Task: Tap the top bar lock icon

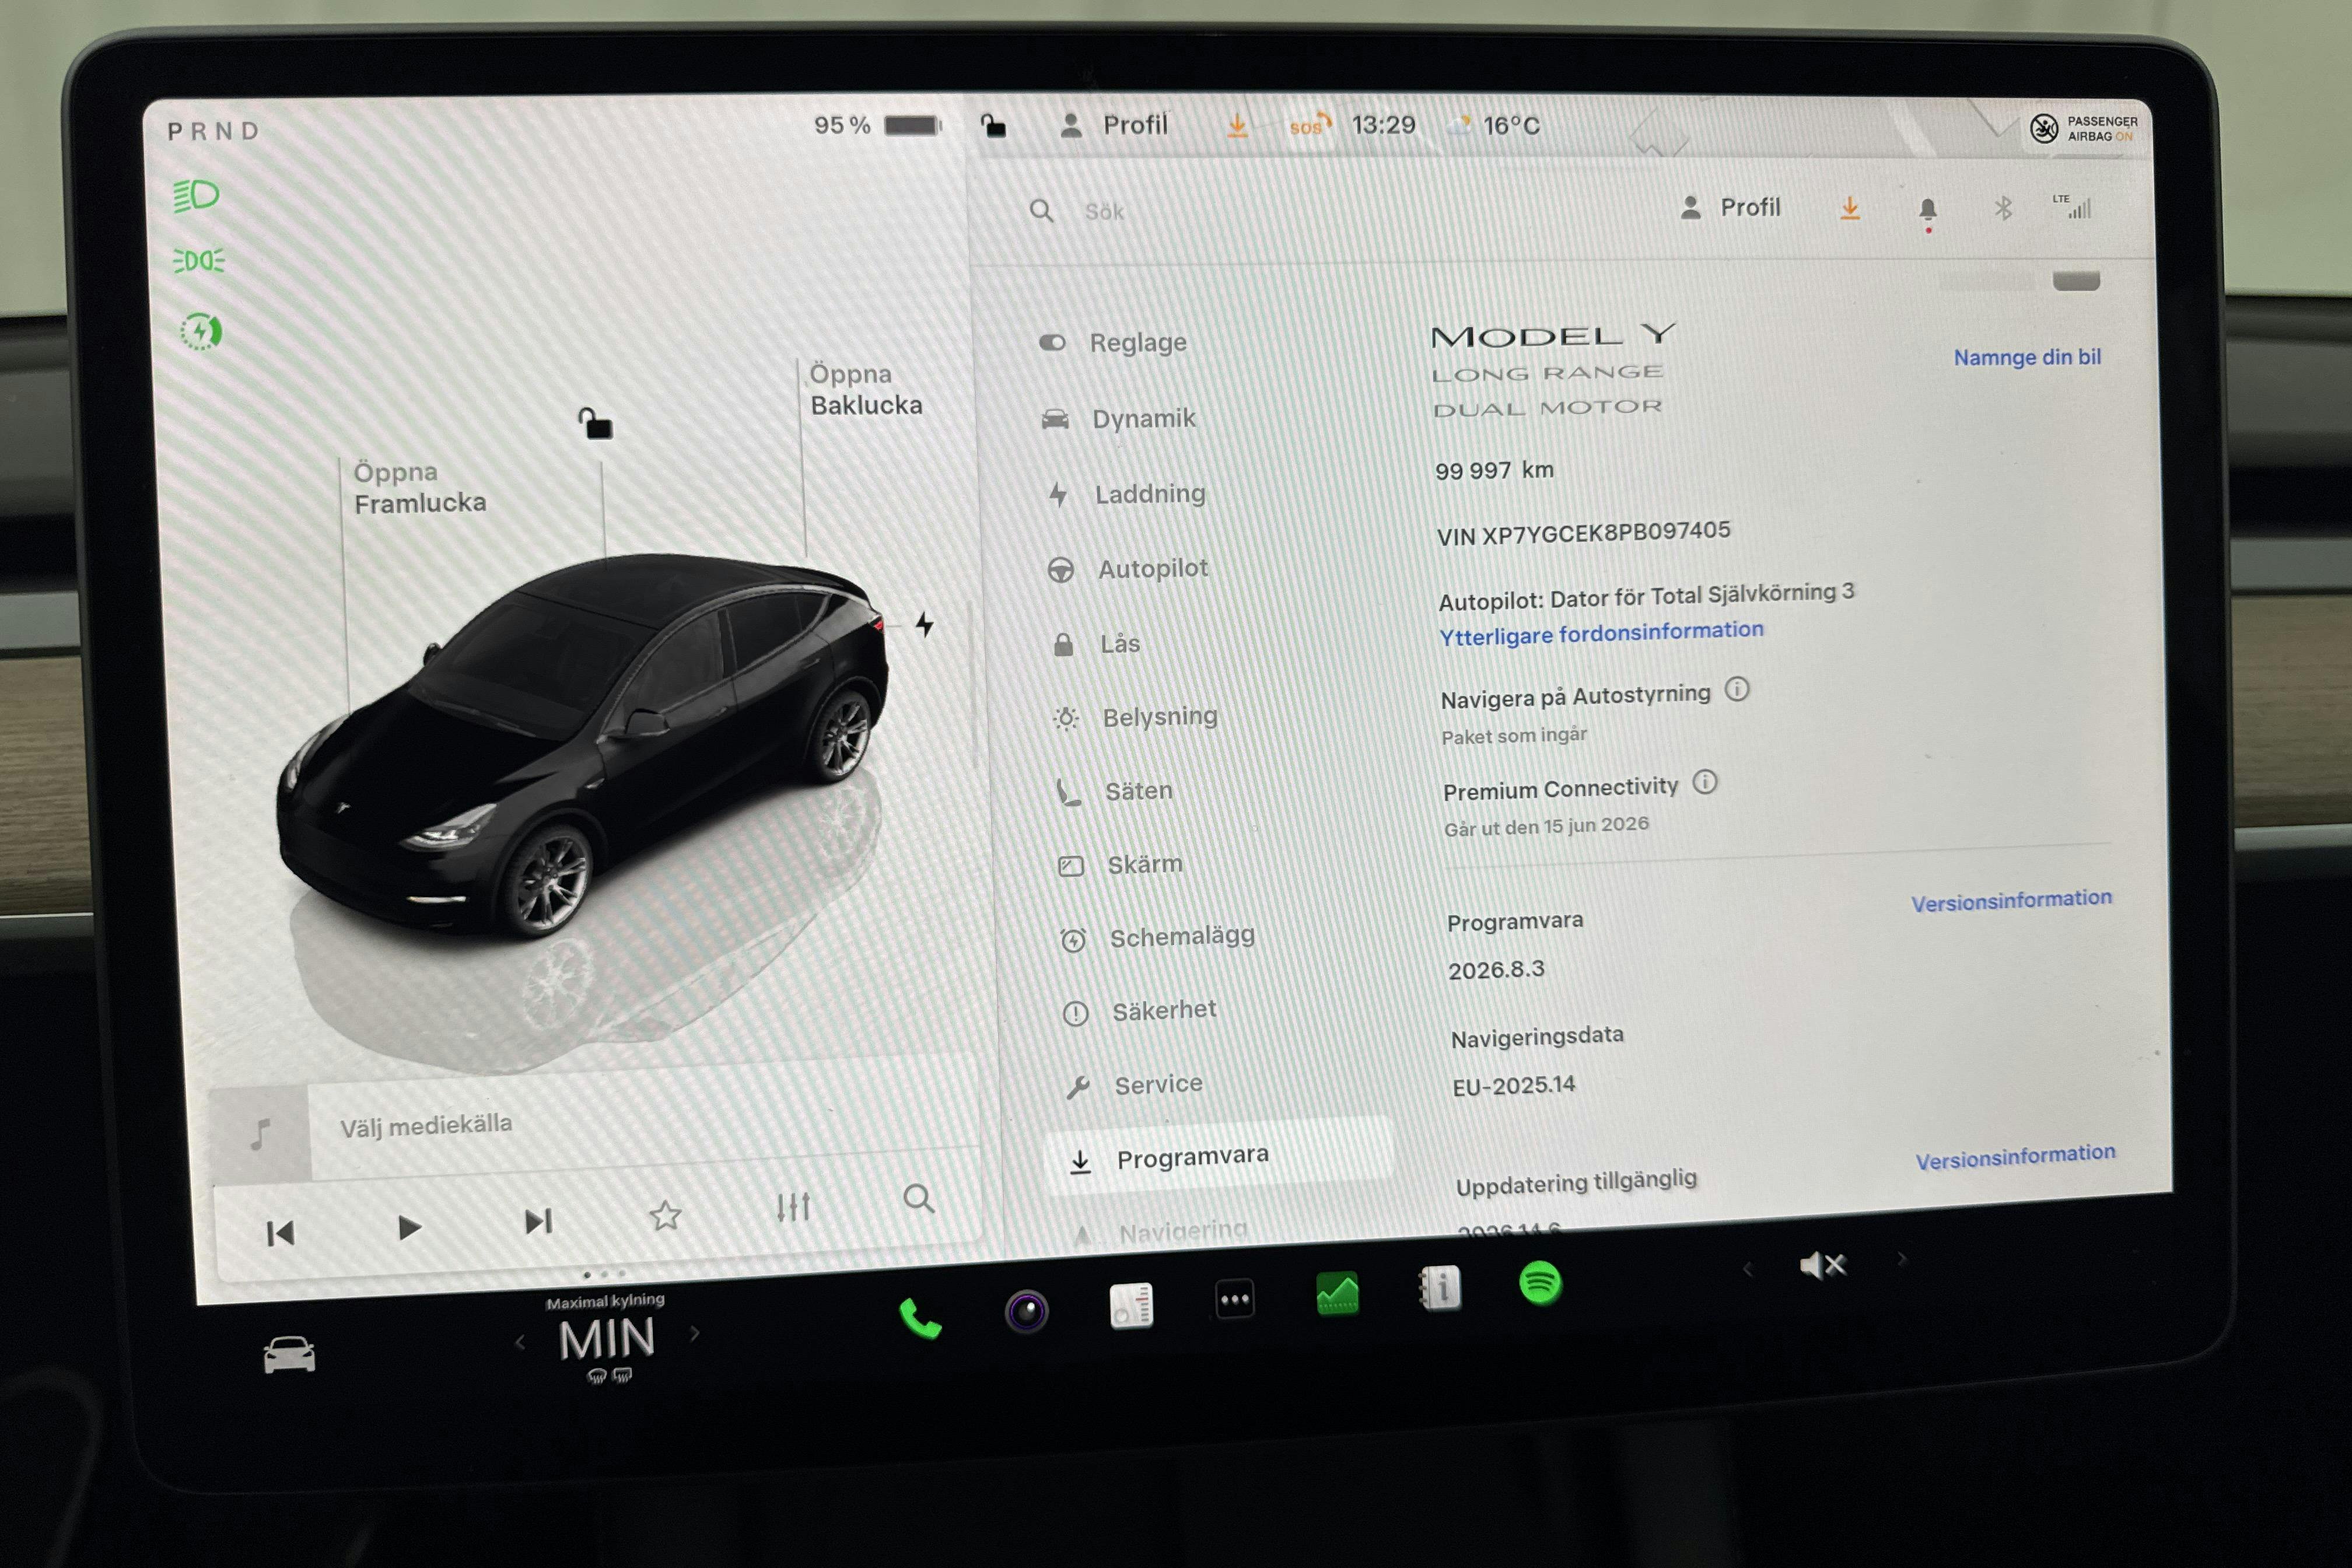Action: [993, 126]
